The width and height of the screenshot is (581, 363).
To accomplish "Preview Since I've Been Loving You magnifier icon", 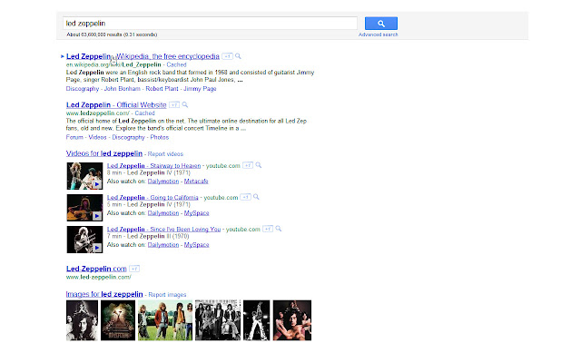I will 279,230.
